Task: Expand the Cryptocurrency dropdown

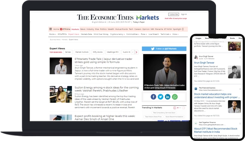Action: click(x=117, y=34)
